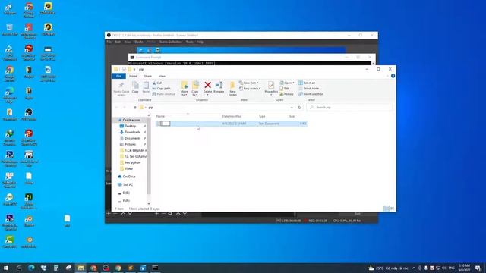This screenshot has width=486, height=273.
Task: Show hidden system tray icons
Action: point(413,268)
